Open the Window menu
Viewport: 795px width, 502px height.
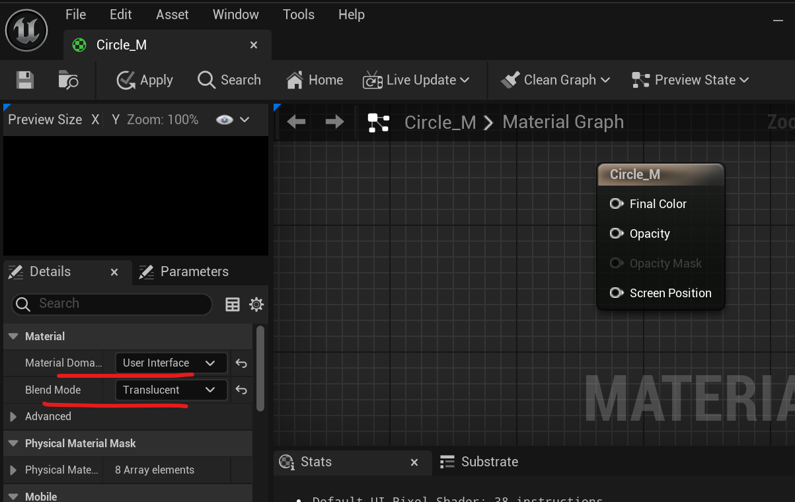pos(236,15)
